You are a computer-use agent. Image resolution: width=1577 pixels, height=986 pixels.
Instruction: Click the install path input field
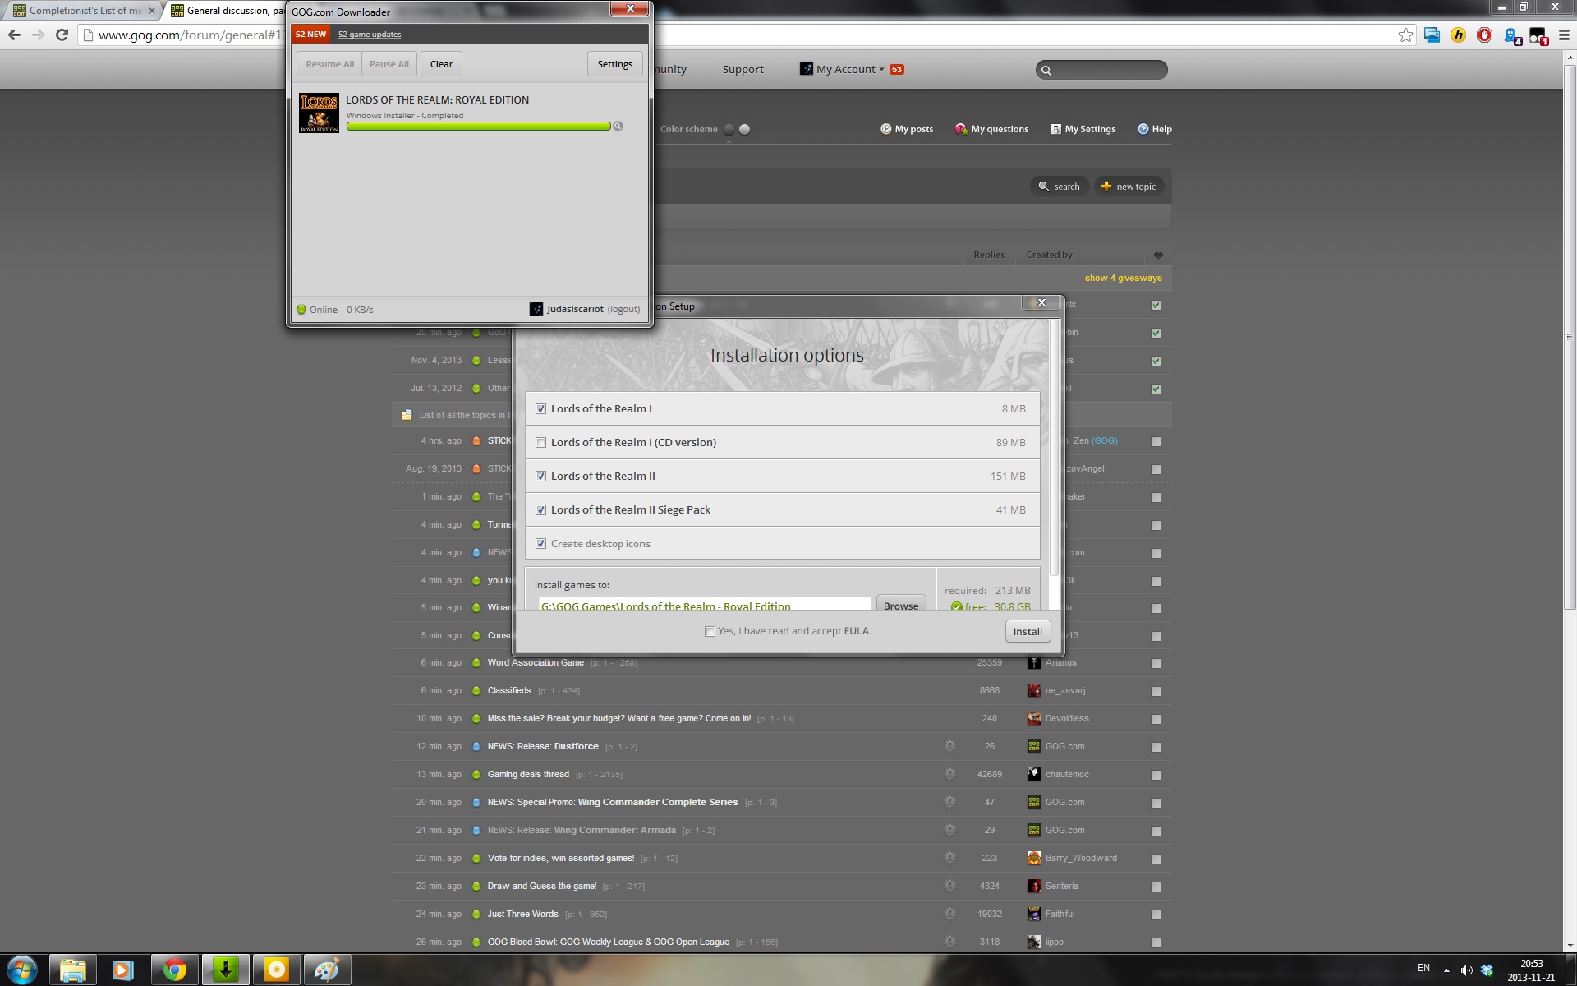pyautogui.click(x=704, y=605)
